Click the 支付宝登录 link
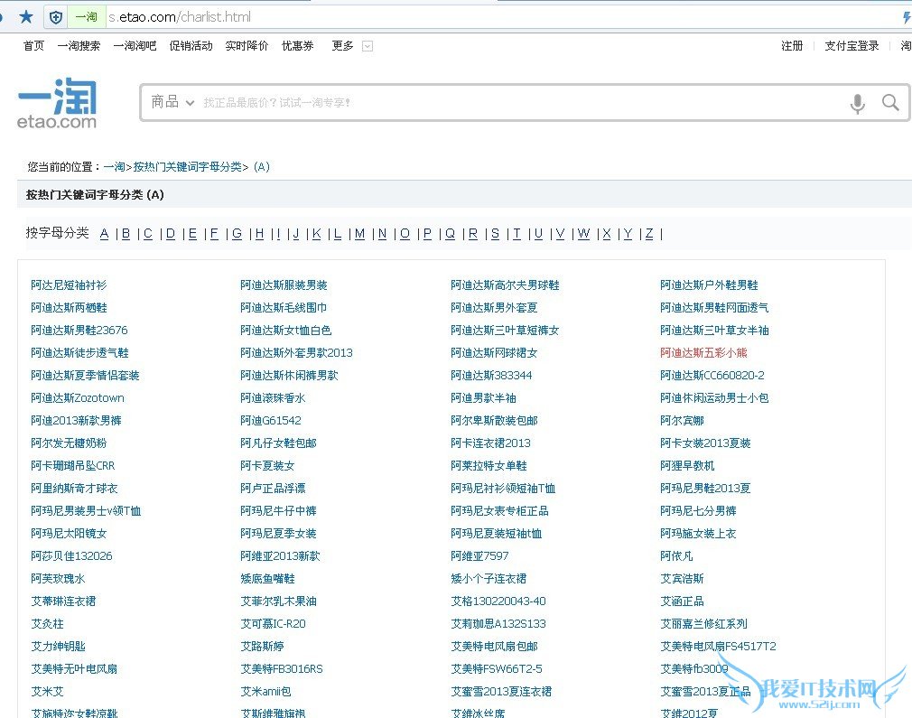The width and height of the screenshot is (912, 718). 852,45
